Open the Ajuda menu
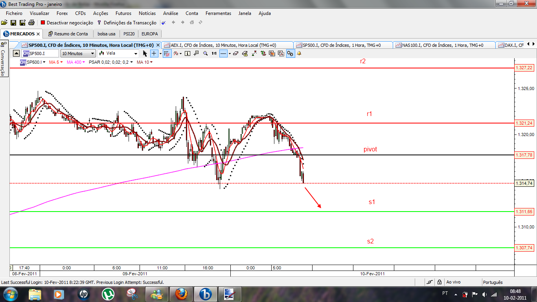Viewport: 537px width, 302px height. pyautogui.click(x=265, y=13)
